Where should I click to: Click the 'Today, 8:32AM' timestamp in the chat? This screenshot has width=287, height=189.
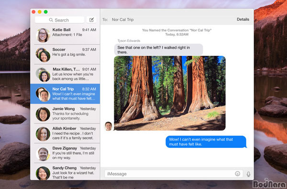[x=177, y=34]
